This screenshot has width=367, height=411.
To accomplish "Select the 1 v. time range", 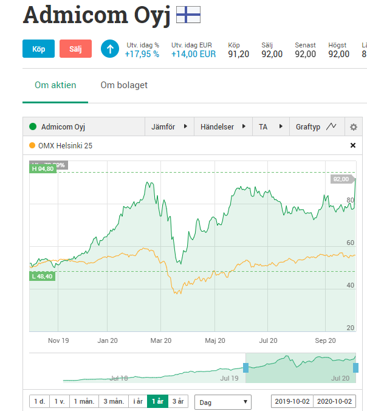I will tap(60, 401).
